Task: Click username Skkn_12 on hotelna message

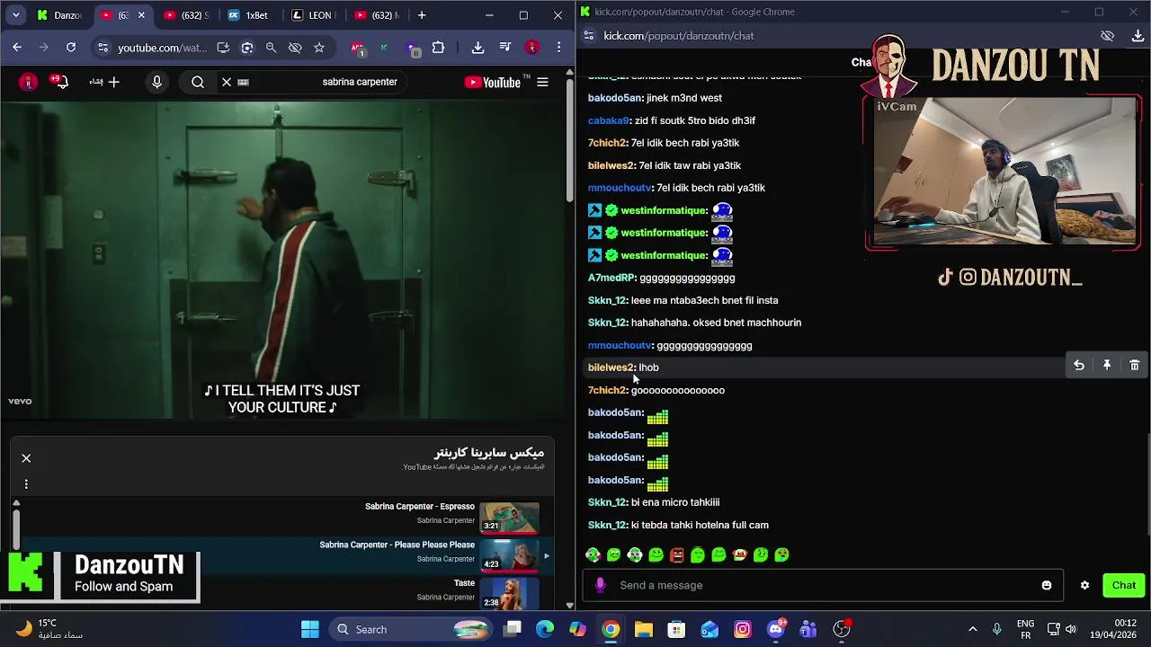Action: click(x=607, y=525)
